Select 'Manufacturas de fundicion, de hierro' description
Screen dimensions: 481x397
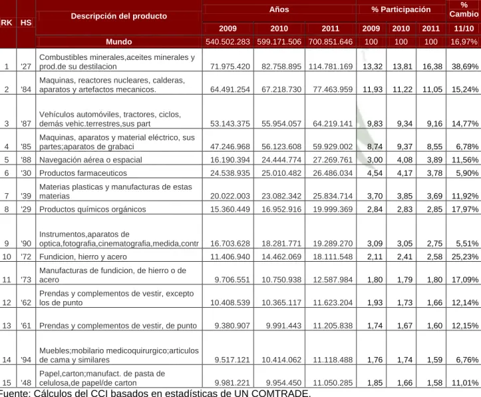pyautogui.click(x=112, y=275)
